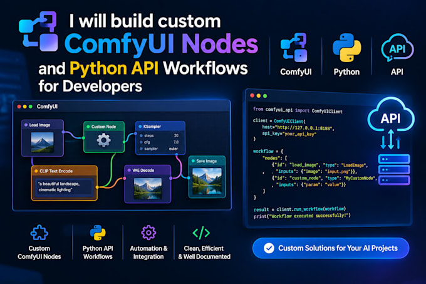The height and width of the screenshot is (284, 426).
Task: Click the print("Workflow executed successfully!") line
Action: pos(302,216)
